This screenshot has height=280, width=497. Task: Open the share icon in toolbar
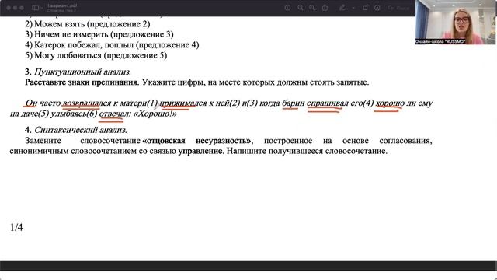(x=325, y=8)
